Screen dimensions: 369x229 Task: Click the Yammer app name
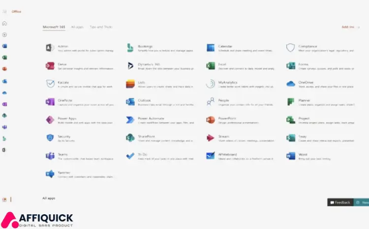click(64, 172)
